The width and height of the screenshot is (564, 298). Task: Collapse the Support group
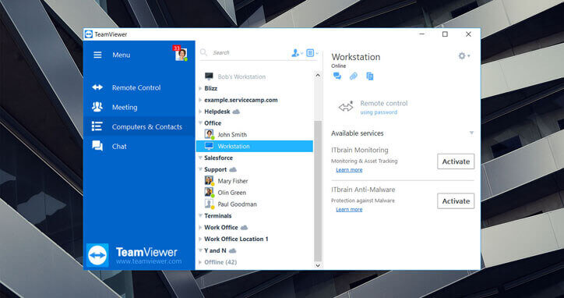[200, 169]
